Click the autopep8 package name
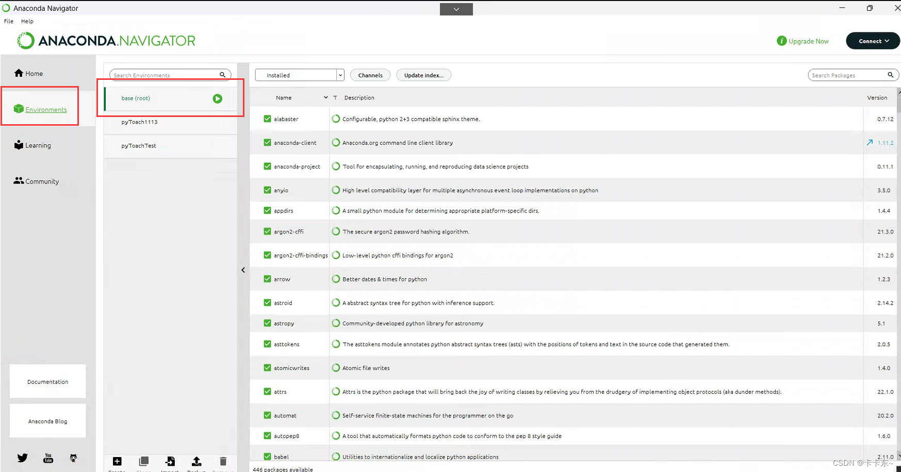The height and width of the screenshot is (472, 901). [286, 436]
